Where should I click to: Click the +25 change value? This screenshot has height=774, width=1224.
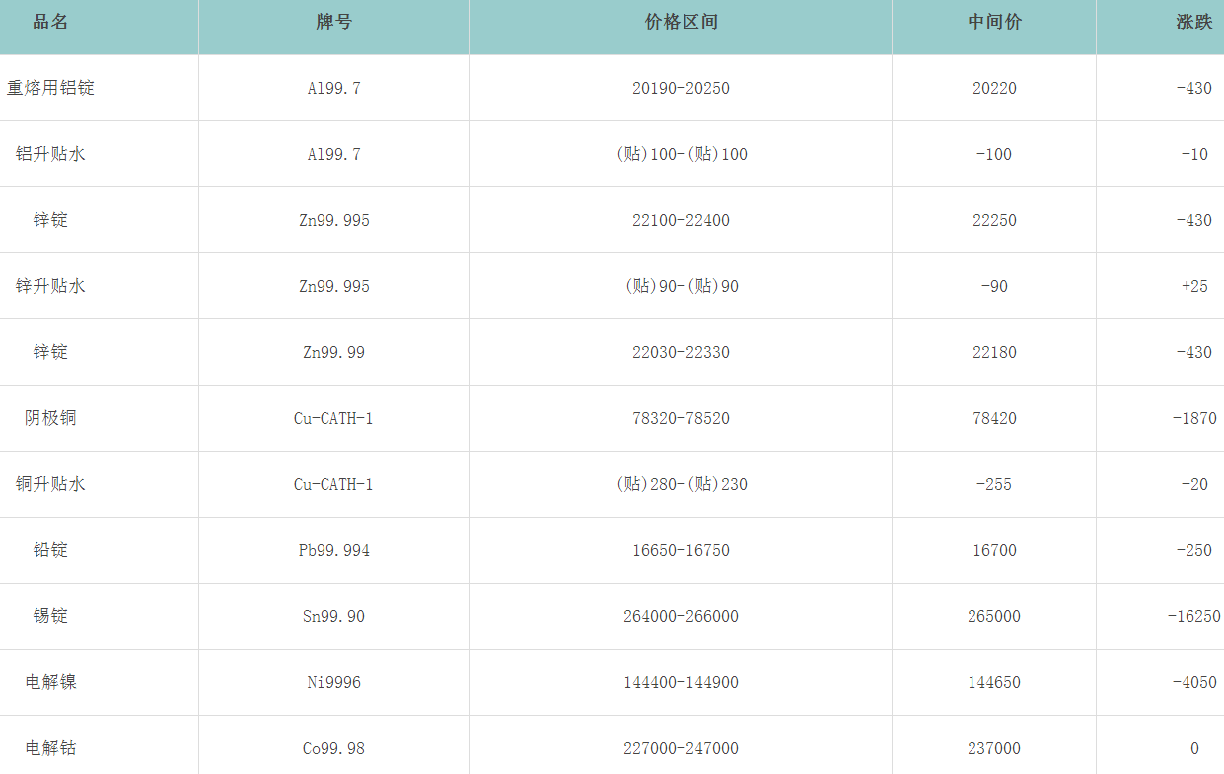[1193, 286]
